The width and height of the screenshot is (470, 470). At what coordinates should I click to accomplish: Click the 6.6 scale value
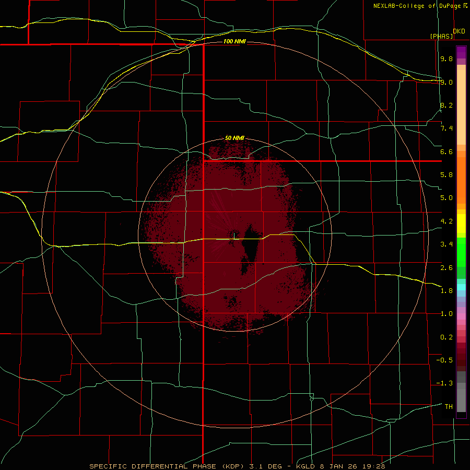(446, 151)
